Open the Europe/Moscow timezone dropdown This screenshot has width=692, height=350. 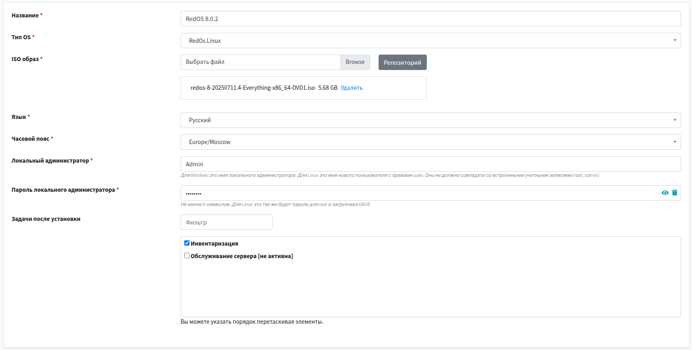(x=430, y=142)
